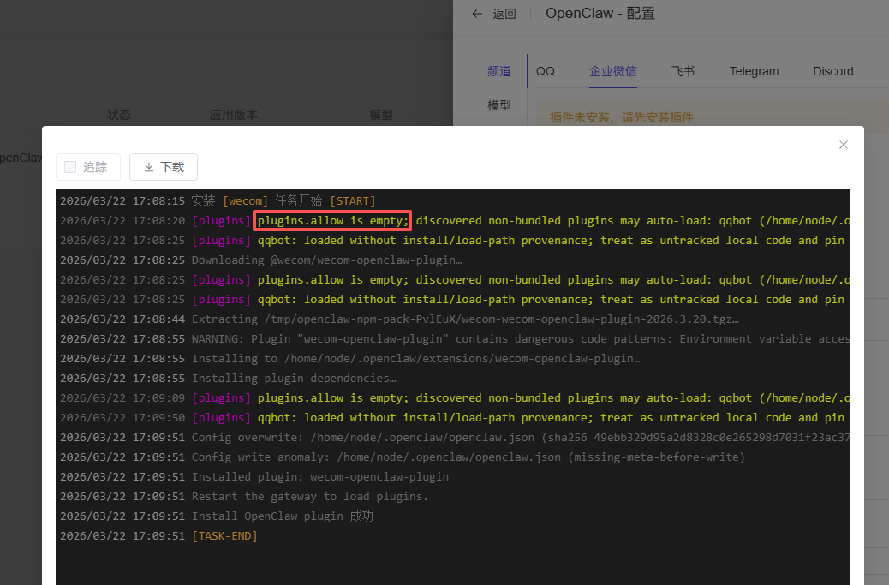Click the highlighted "plugins.allow is empty;" text

333,221
